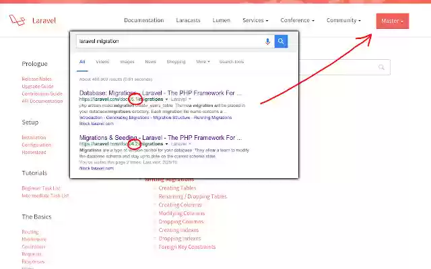
Task: Open the Homestead setup link
Action: point(34,152)
